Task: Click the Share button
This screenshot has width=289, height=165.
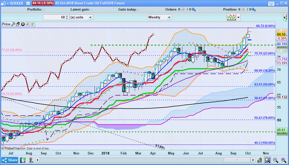Action: [10, 160]
